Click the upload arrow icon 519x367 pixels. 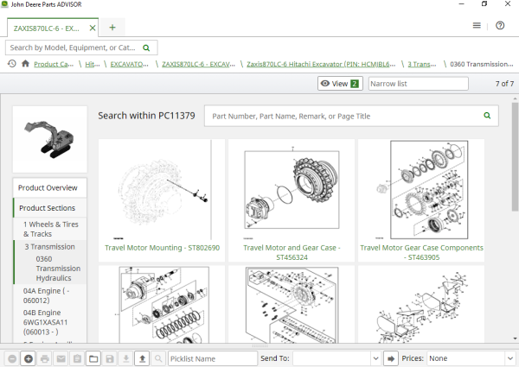click(143, 358)
